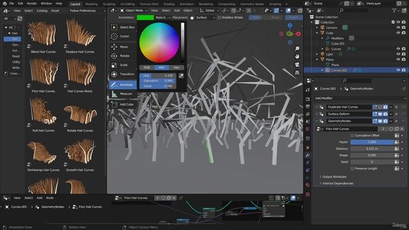
Task: Expand the Output Attributes section
Action: [x=334, y=177]
